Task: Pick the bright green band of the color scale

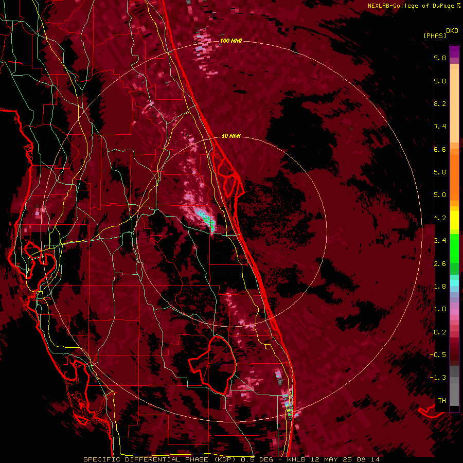Action: 454,248
